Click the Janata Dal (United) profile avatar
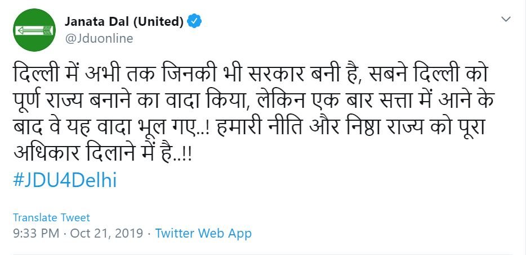The width and height of the screenshot is (526, 255). coord(33,29)
